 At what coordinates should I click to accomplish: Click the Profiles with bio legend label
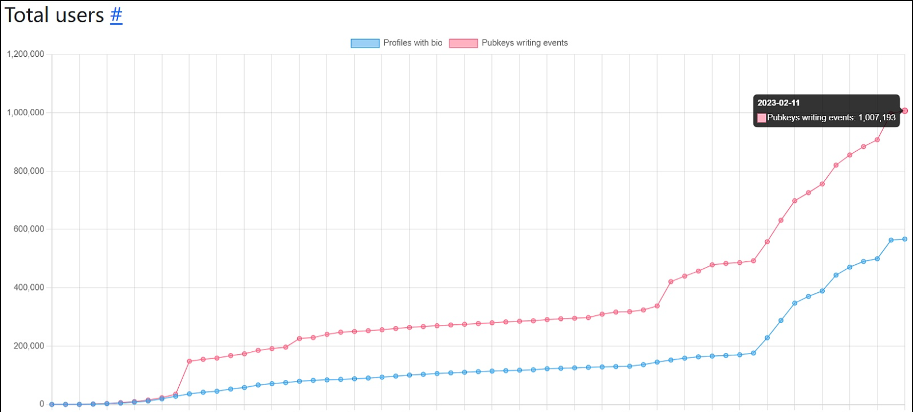pos(412,43)
